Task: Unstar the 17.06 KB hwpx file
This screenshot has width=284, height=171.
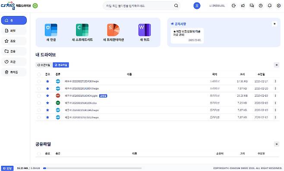Action: (47, 81)
